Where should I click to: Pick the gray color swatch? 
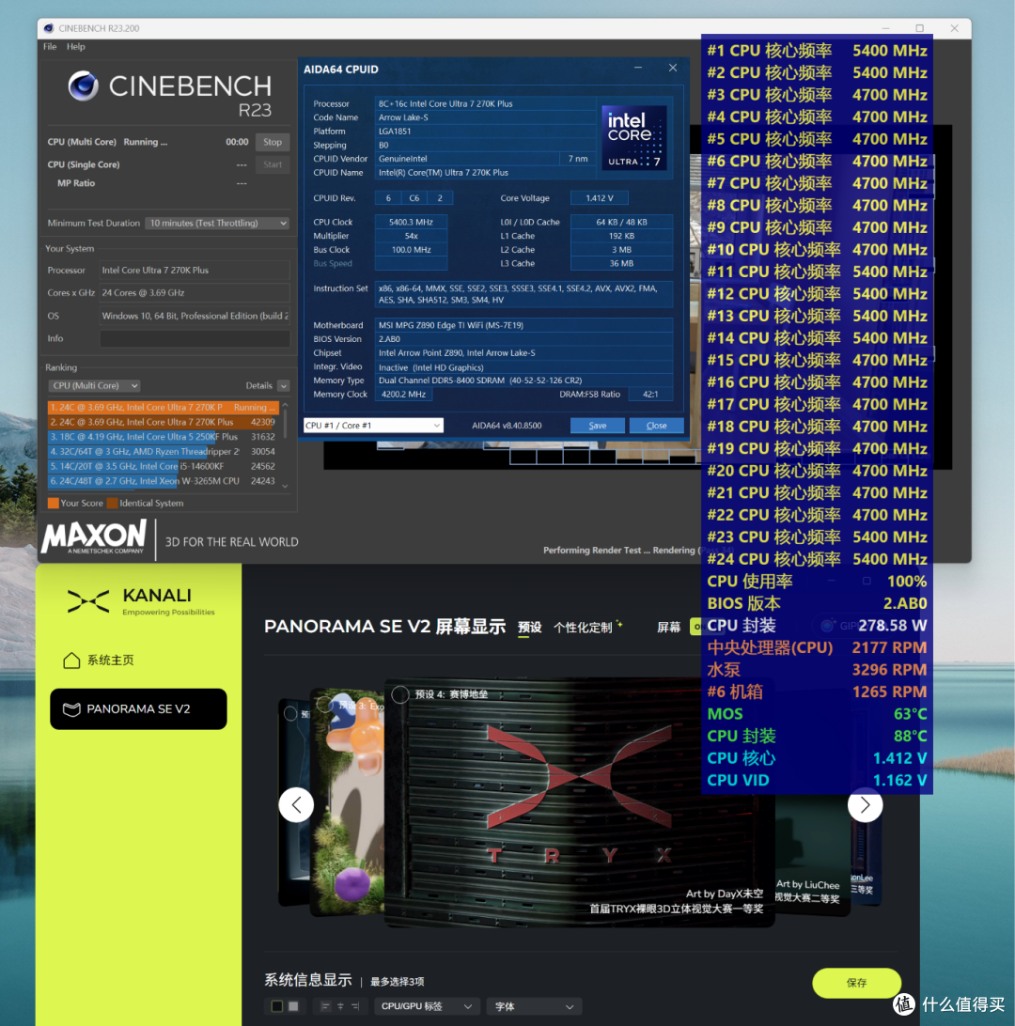(293, 1006)
